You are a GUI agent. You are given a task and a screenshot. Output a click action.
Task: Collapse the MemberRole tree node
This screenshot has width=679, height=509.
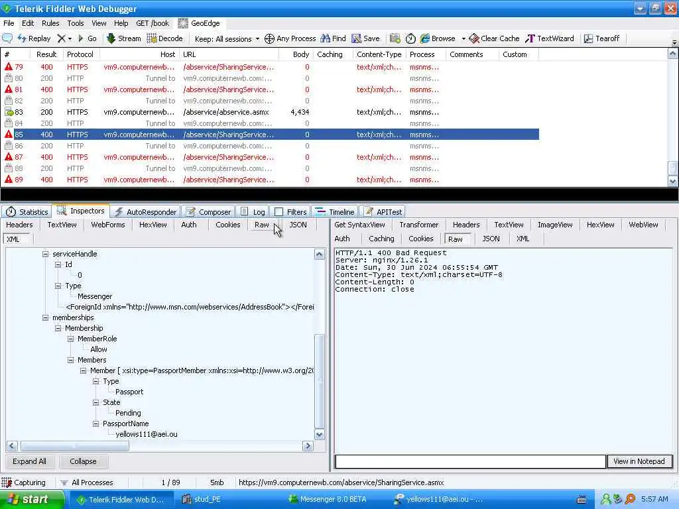[70, 339]
